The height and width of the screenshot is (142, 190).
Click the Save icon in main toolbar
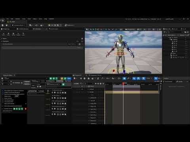2,25
